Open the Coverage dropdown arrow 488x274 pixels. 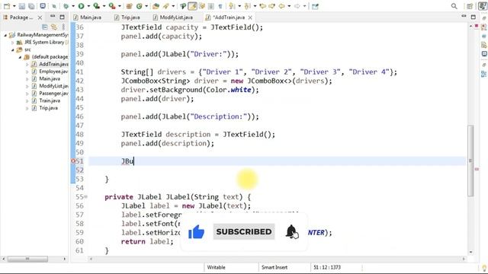104,6
